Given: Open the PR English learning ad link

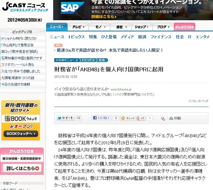Looking at the screenshot, I should 110,50.
